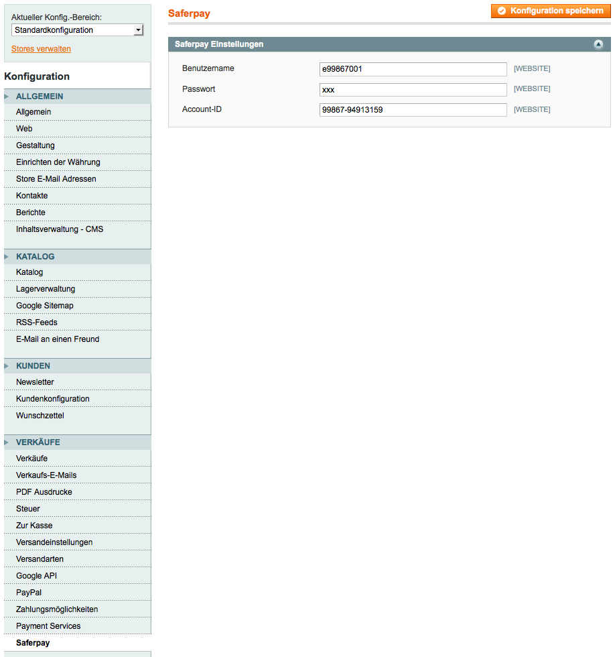Select Gestaltung in the sidebar
The width and height of the screenshot is (613, 657).
[36, 145]
